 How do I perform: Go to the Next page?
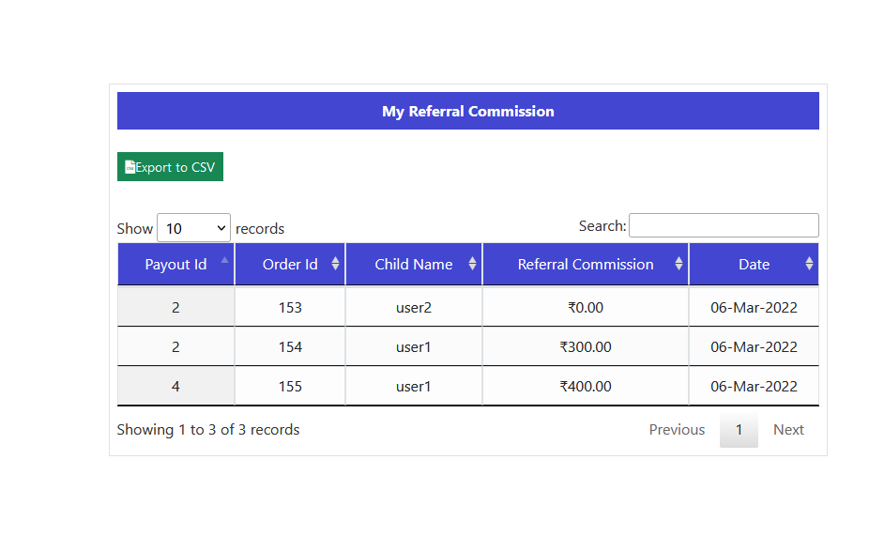pyautogui.click(x=788, y=430)
